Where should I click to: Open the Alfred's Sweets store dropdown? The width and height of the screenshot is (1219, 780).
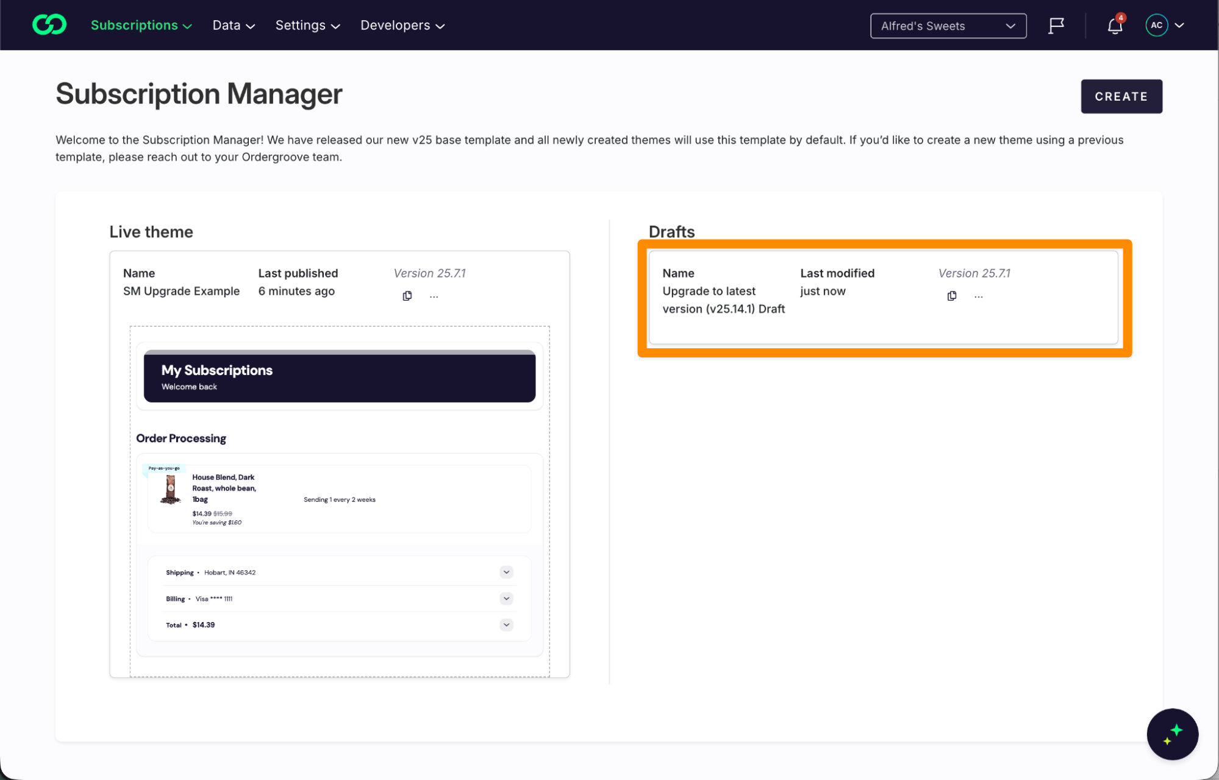948,26
